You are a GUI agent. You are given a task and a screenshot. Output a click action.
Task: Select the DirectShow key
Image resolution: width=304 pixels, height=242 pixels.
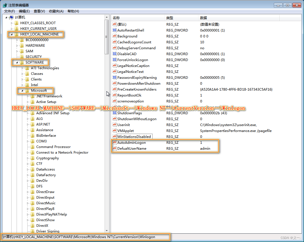click(45, 220)
